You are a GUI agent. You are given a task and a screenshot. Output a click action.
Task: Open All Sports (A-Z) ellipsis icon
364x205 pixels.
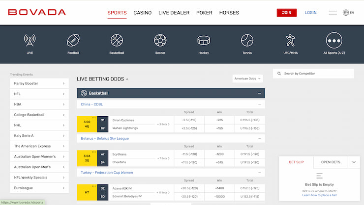point(334,40)
